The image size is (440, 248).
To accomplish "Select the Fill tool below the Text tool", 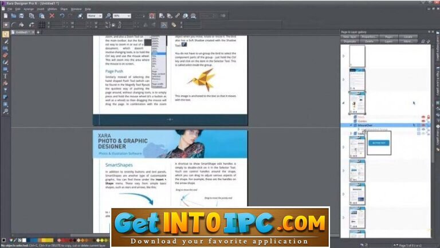I will pyautogui.click(x=5, y=83).
